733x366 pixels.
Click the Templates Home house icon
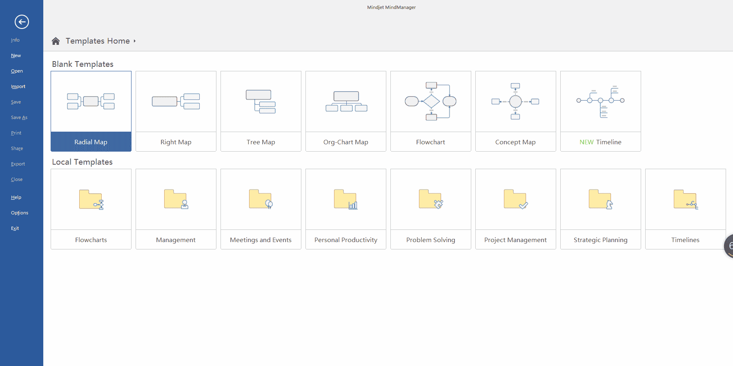(56, 41)
